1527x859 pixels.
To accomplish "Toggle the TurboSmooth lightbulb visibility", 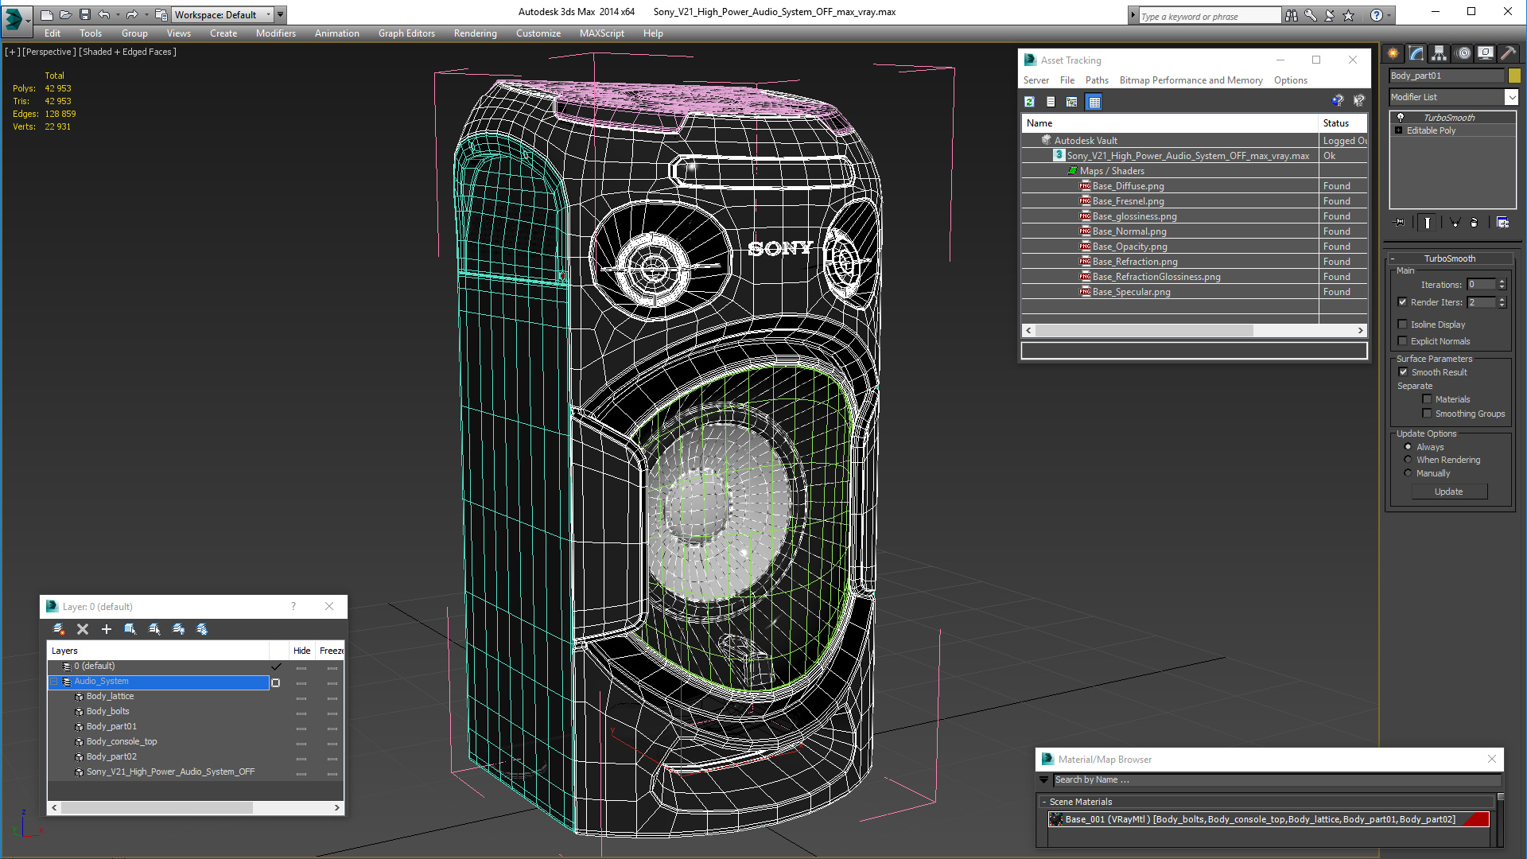I will [x=1401, y=117].
